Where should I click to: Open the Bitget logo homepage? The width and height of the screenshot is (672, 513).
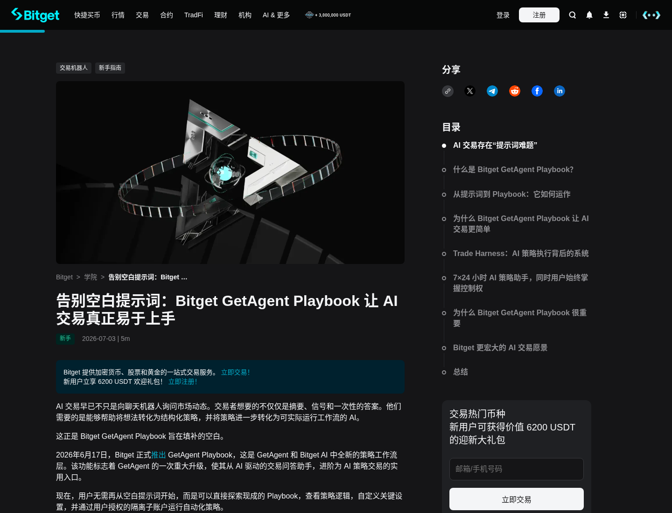pos(35,15)
